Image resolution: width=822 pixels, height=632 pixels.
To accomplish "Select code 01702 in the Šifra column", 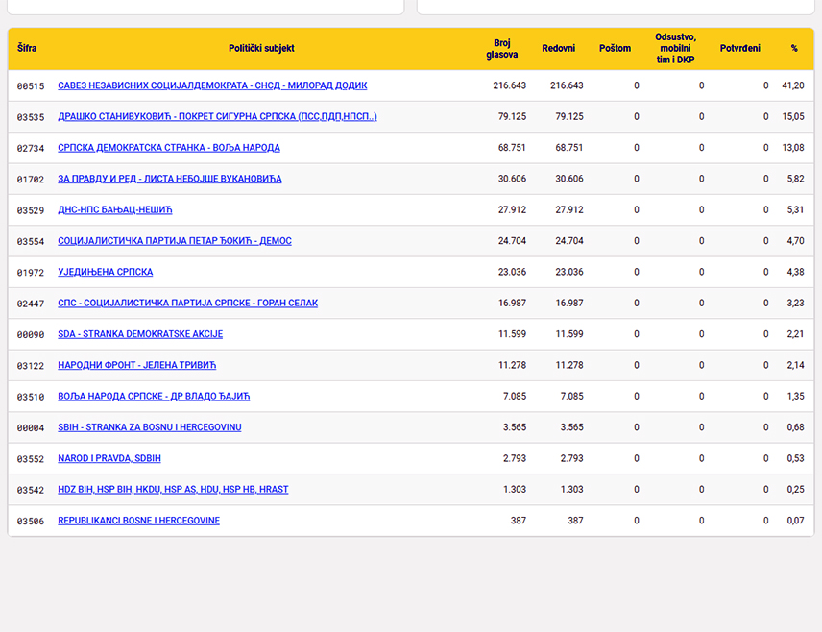I will (31, 180).
